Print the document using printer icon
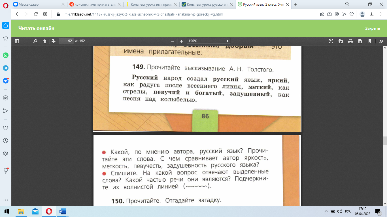The width and height of the screenshot is (387, 217). [350, 41]
